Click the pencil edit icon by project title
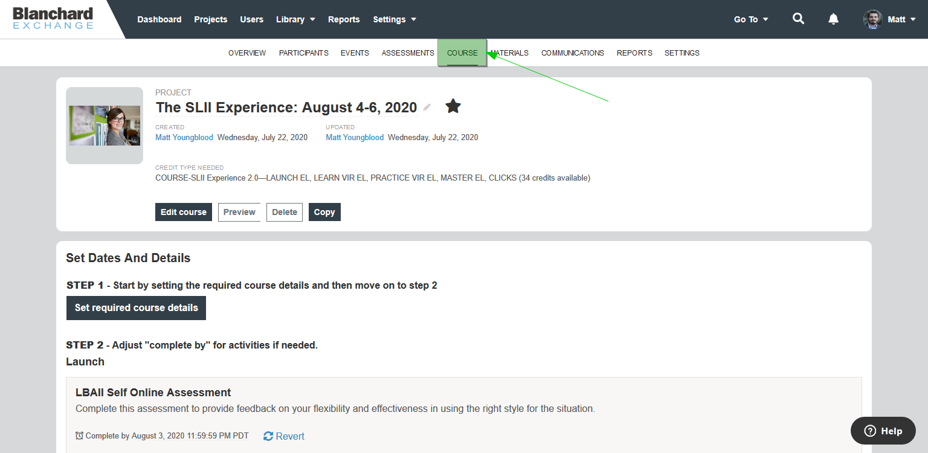928x453 pixels. tap(427, 108)
